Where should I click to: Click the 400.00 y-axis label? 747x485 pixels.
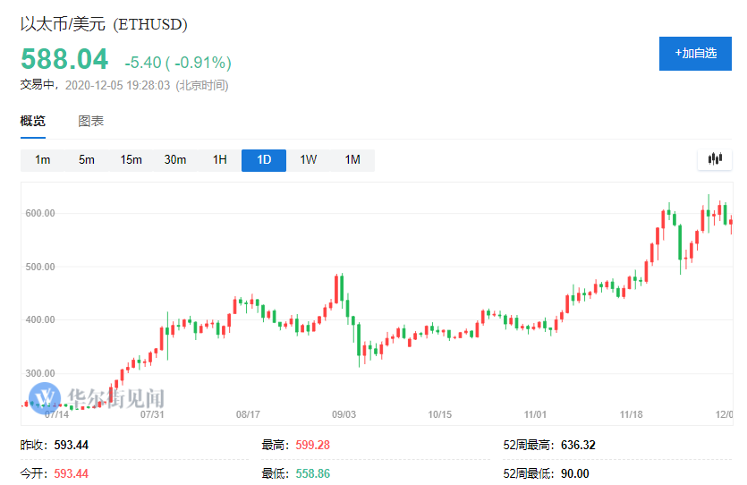(x=40, y=319)
